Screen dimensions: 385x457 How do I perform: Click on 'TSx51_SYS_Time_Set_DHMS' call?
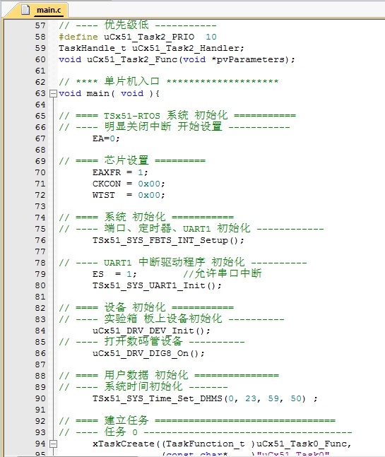point(158,398)
